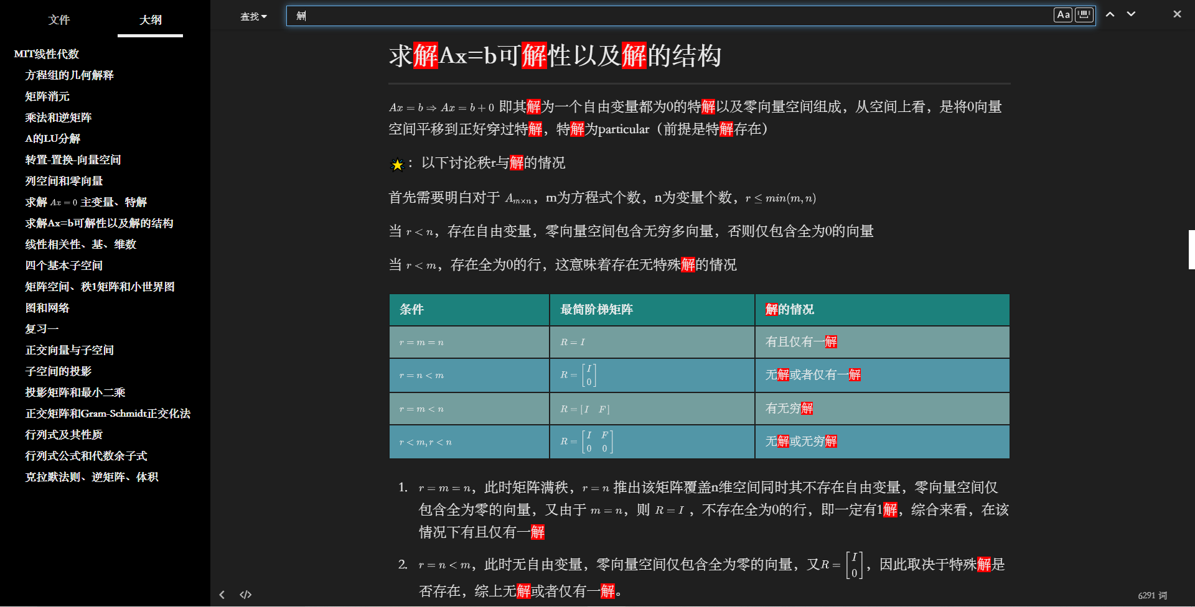The image size is (1195, 607).
Task: Switch to the 文件 tab
Action: click(x=60, y=20)
